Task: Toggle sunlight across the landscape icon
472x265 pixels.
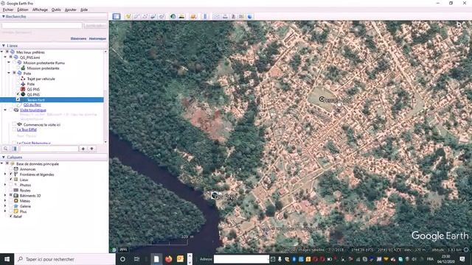Action: pyautogui.click(x=181, y=16)
